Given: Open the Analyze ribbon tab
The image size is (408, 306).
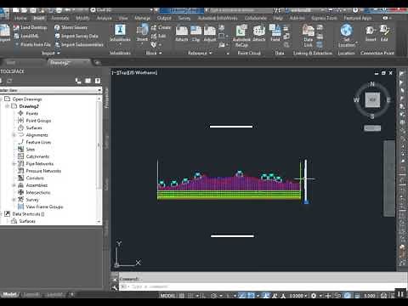Looking at the screenshot, I should coord(105,18).
